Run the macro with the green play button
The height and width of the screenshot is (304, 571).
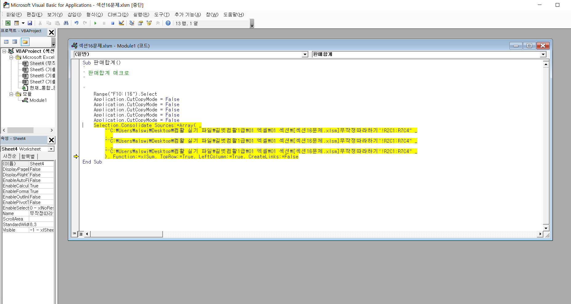tap(95, 23)
